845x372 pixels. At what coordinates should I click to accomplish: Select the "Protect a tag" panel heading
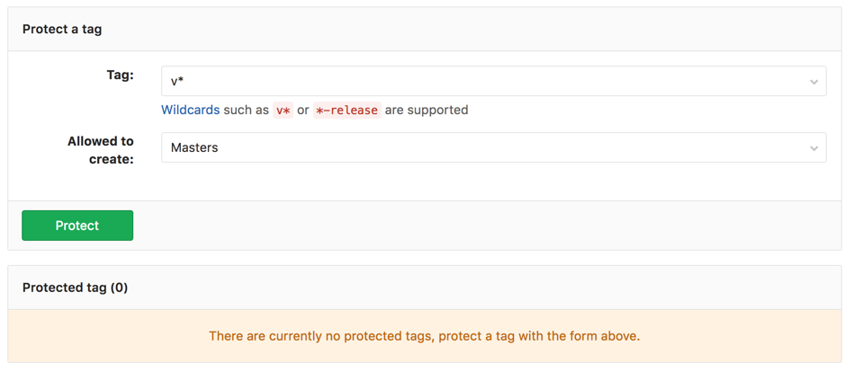[x=62, y=29]
